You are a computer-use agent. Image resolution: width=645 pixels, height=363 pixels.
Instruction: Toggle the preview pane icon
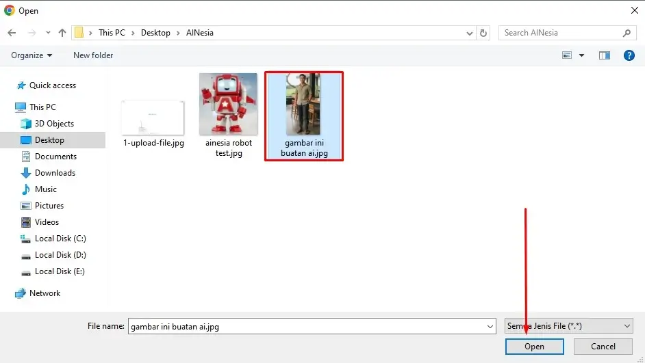(605, 55)
